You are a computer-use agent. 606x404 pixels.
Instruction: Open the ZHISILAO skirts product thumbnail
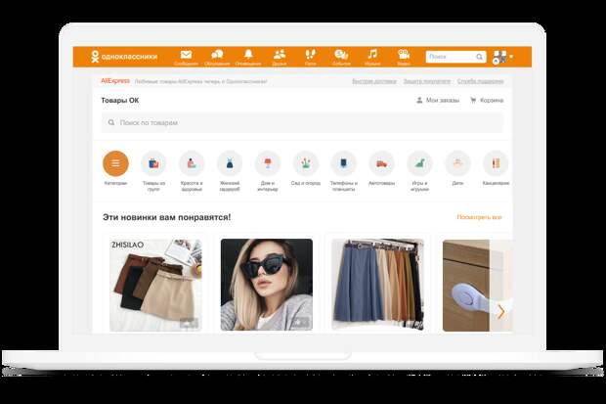[x=155, y=285]
